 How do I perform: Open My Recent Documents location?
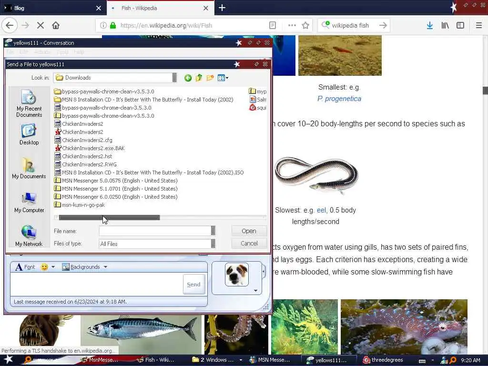click(29, 103)
